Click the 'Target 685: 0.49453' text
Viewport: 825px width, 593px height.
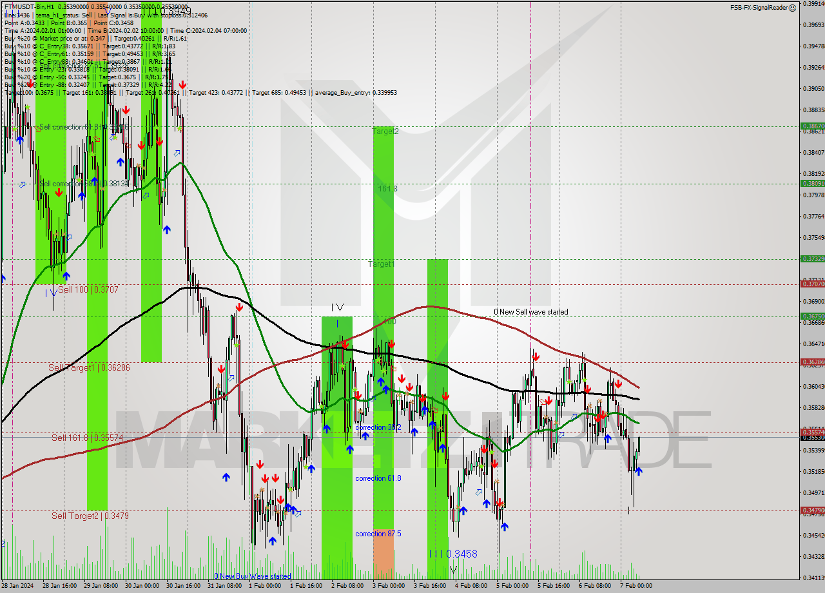click(x=280, y=92)
